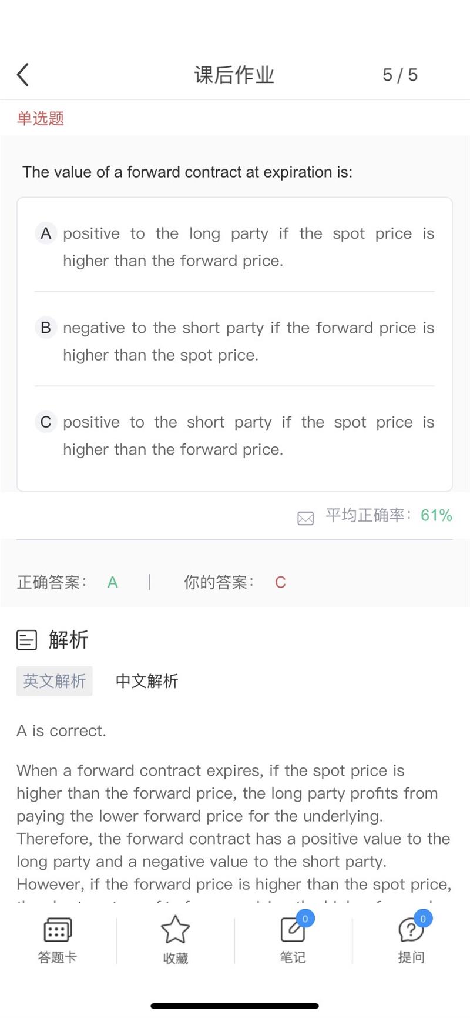Open the answer card (答题卡) icon
The height and width of the screenshot is (1018, 470).
[58, 930]
